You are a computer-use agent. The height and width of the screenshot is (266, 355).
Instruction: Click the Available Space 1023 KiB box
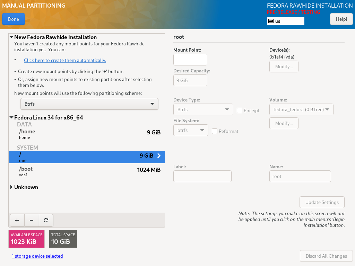[x=26, y=239]
